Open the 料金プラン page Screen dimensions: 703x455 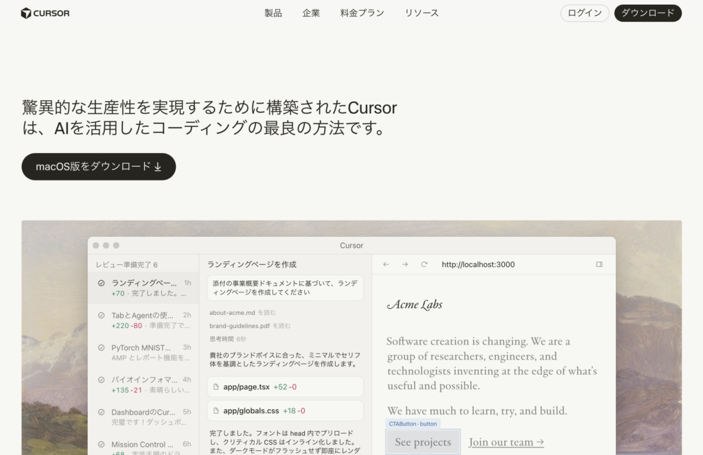[x=362, y=13]
